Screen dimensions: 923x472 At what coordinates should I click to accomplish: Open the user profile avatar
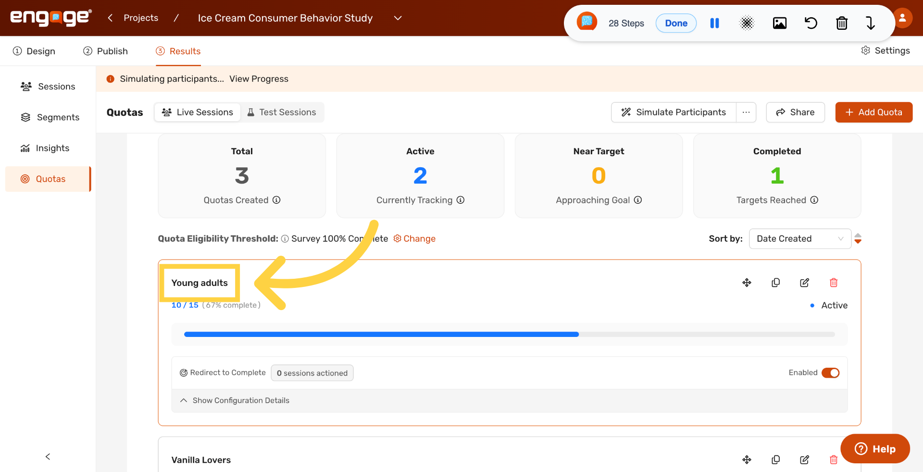[x=902, y=18]
